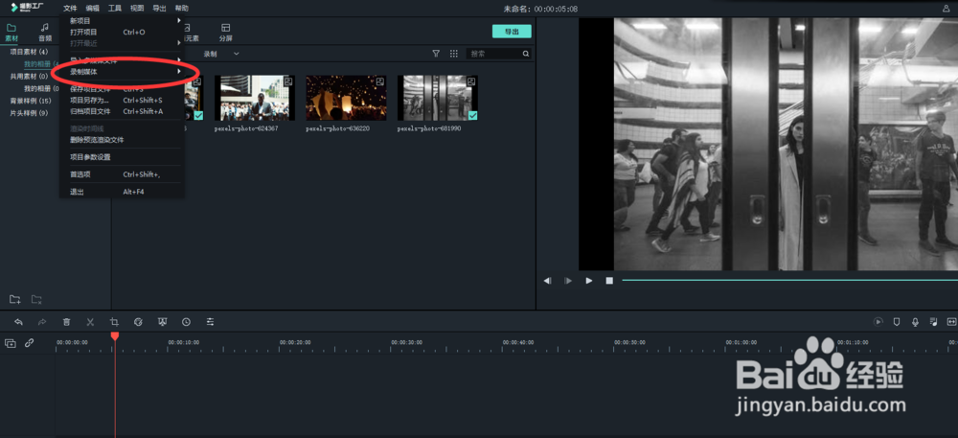Open the 分屏 split screen tab
This screenshot has height=438, width=958.
(225, 33)
